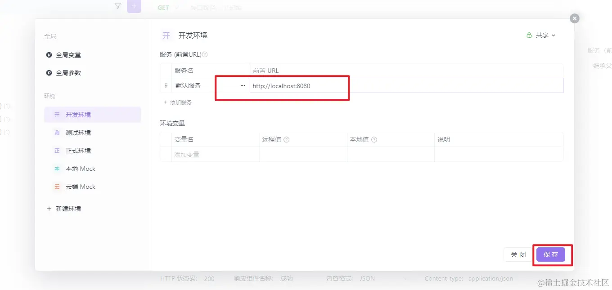Open 默认服务 three-dots more menu
The height and width of the screenshot is (290, 612).
(x=243, y=85)
